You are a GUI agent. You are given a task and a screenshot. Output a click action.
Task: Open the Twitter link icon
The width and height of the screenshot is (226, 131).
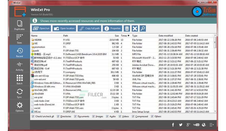click(x=181, y=125)
